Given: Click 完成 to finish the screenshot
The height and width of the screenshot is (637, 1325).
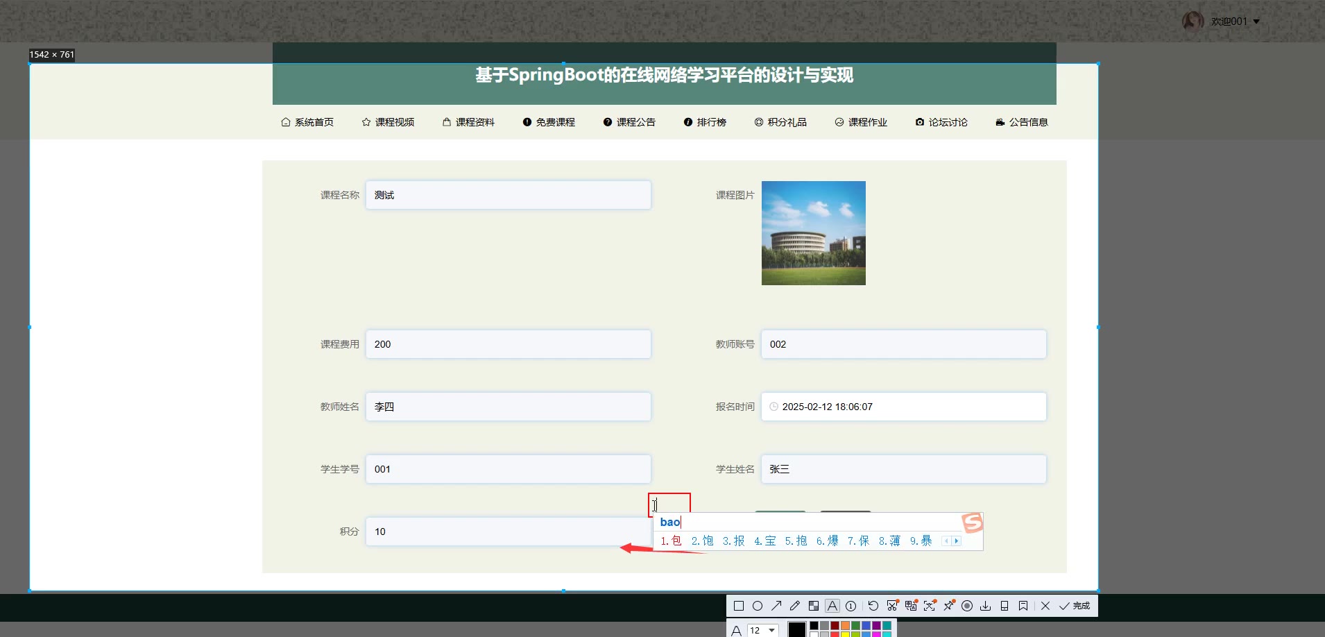Looking at the screenshot, I should click(1075, 606).
